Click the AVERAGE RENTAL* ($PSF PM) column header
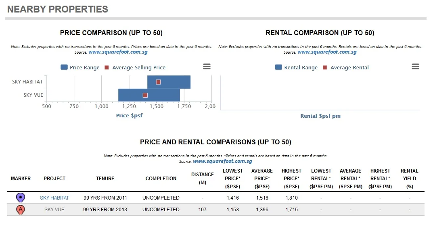This screenshot has width=433, height=229. [350, 179]
